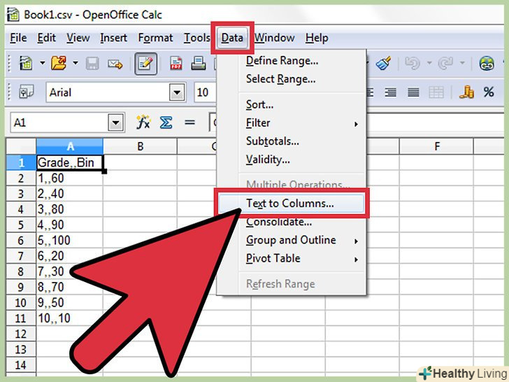The image size is (509, 382).
Task: Expand the Group and Outline submenu
Action: [x=291, y=240]
